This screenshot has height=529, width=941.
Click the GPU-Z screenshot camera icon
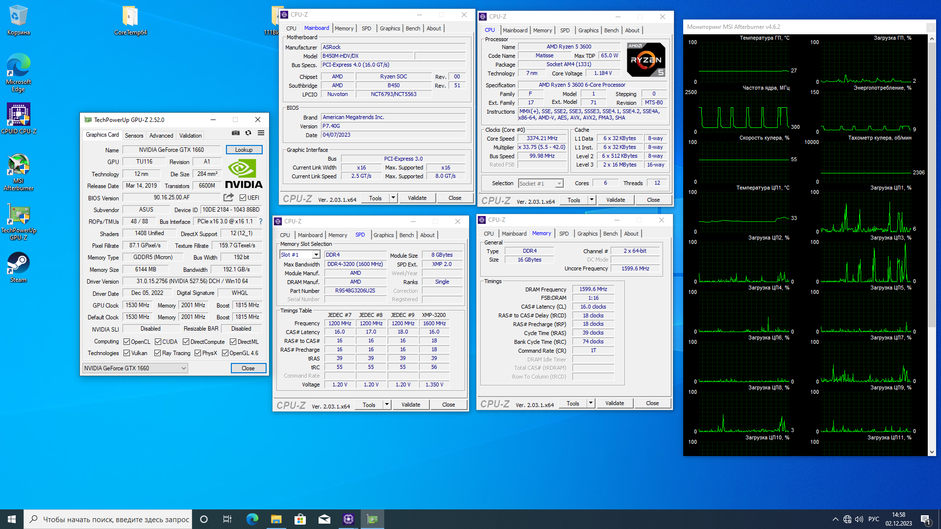tap(236, 133)
